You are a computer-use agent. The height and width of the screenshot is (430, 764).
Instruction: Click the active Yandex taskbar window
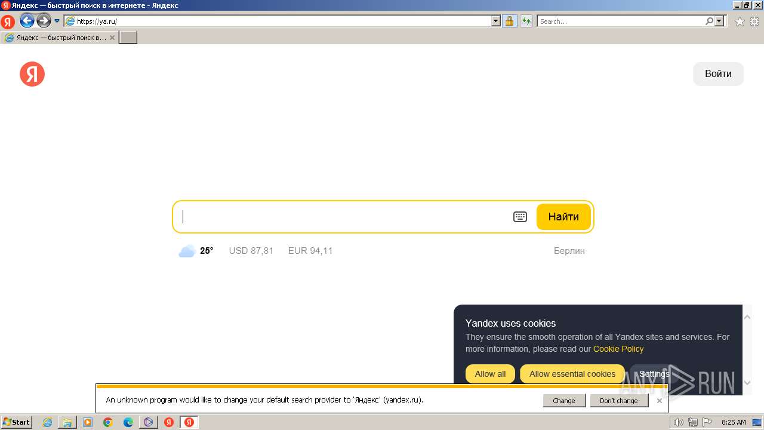coord(189,422)
